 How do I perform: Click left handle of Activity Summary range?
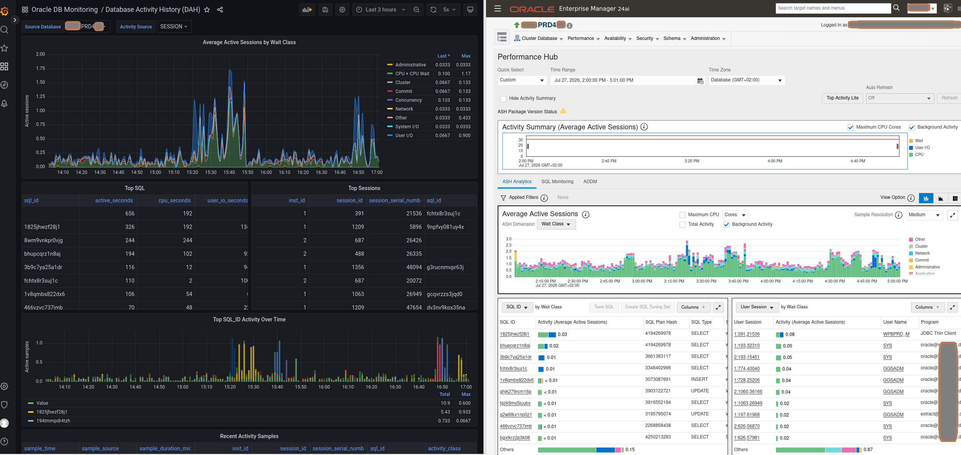coord(528,146)
